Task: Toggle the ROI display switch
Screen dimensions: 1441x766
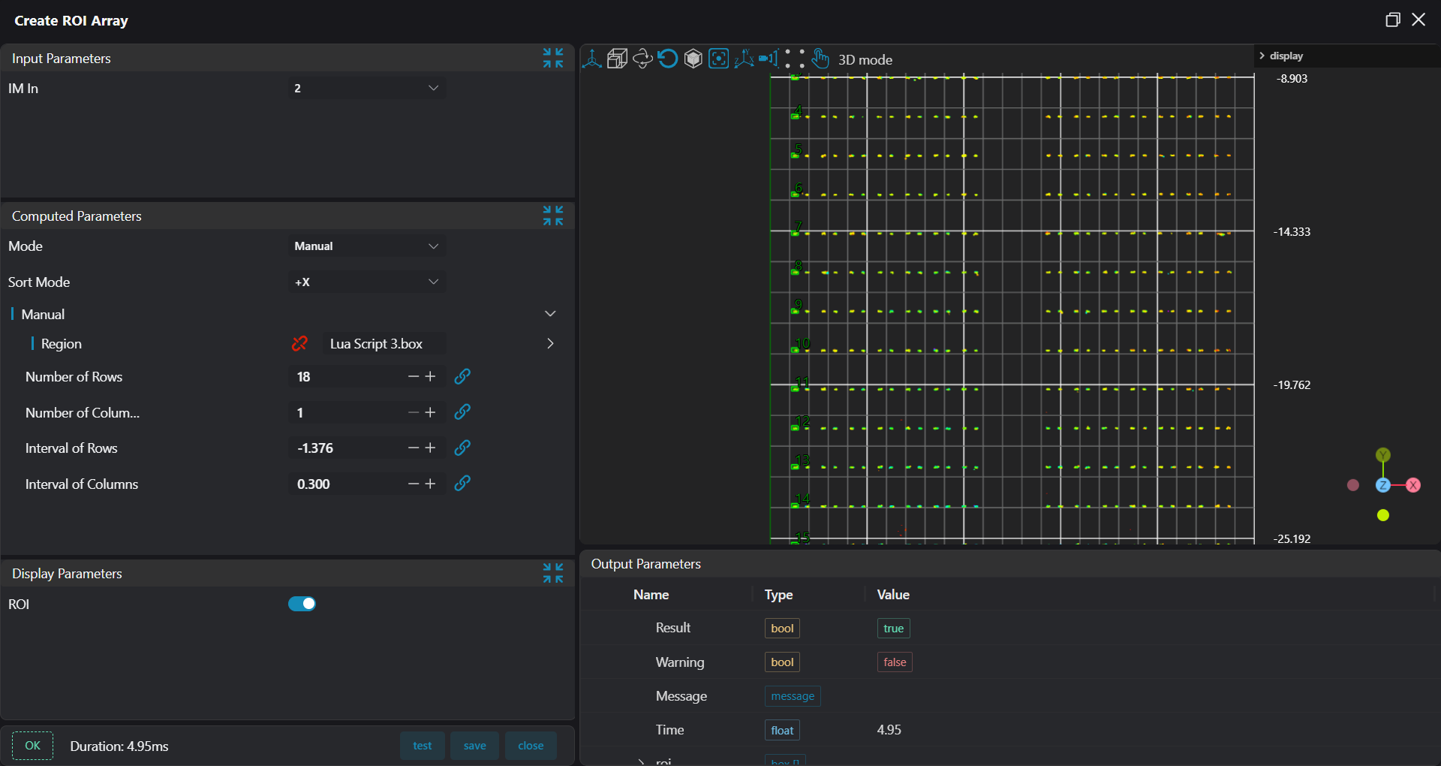Action: point(302,604)
